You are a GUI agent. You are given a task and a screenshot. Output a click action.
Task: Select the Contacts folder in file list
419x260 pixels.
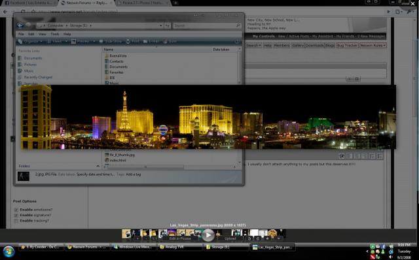pyautogui.click(x=114, y=61)
